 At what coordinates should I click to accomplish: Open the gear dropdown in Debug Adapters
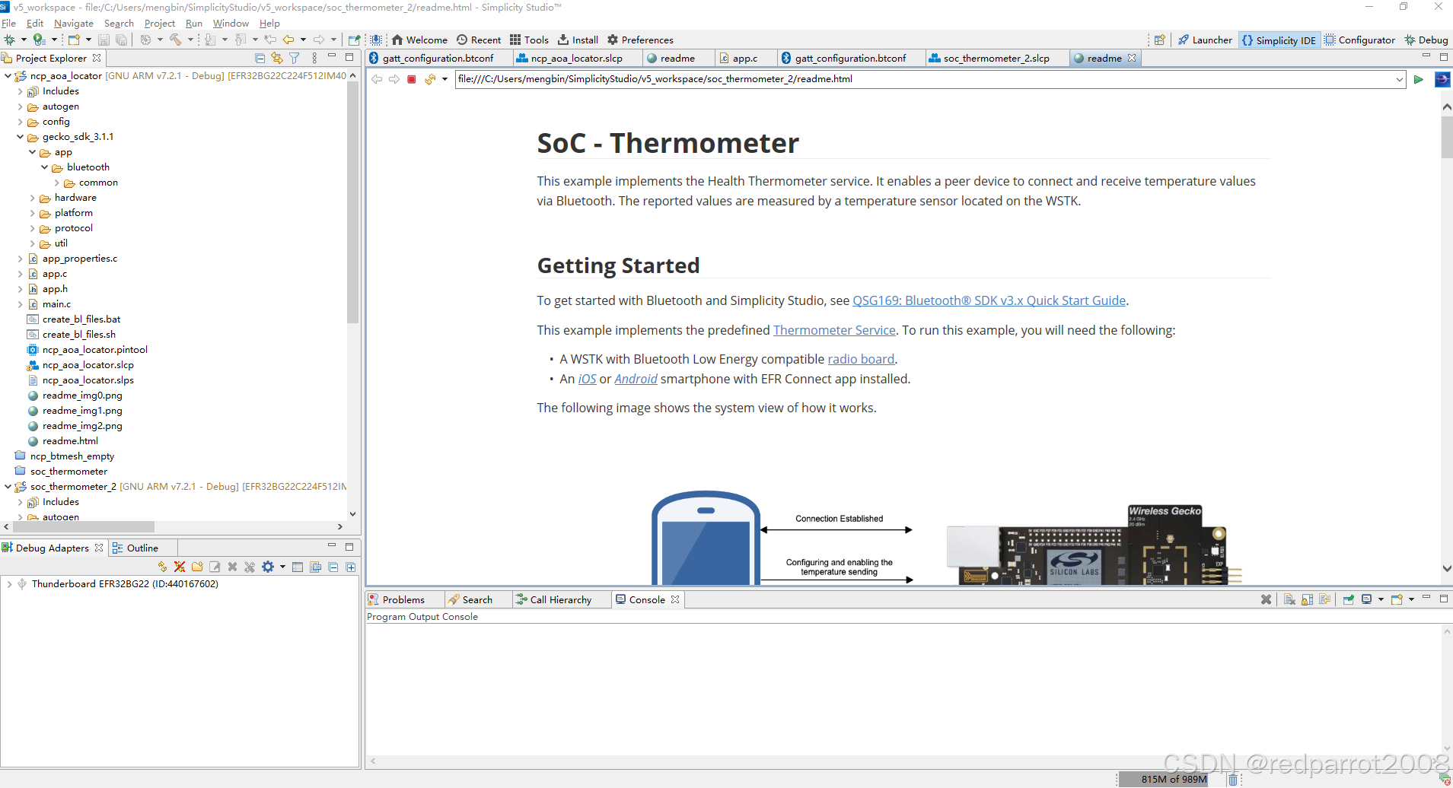282,567
